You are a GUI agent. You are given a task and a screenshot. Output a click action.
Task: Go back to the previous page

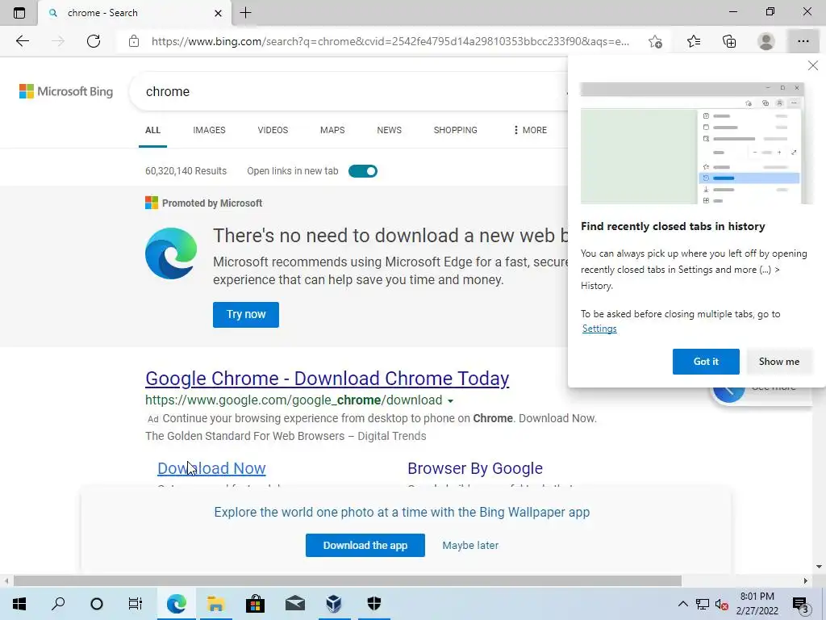(x=22, y=41)
